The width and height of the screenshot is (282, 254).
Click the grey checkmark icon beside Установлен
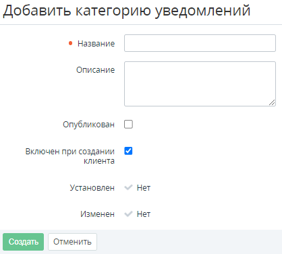[128, 187]
